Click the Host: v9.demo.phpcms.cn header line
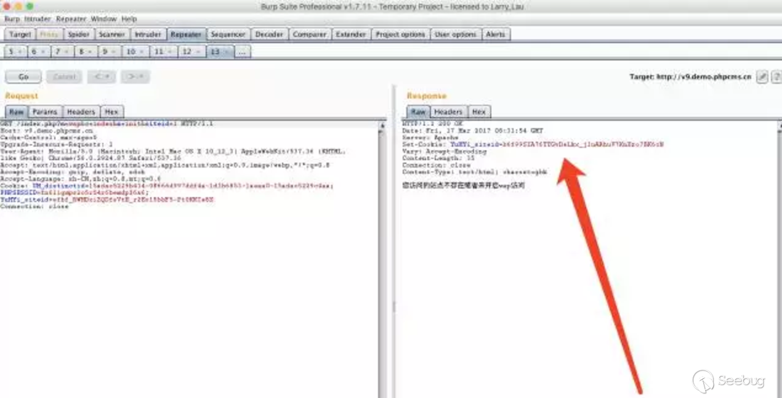The image size is (782, 398). [x=47, y=131]
